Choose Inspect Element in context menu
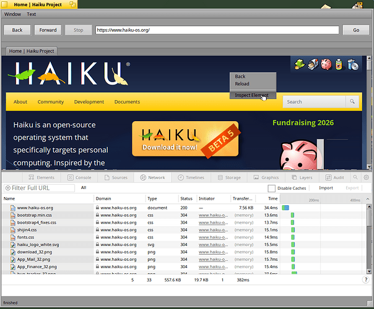This screenshot has width=374, height=309. 253,95
